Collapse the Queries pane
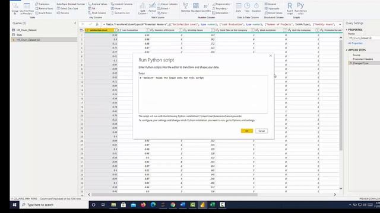The width and height of the screenshot is (380, 213). tap(75, 23)
